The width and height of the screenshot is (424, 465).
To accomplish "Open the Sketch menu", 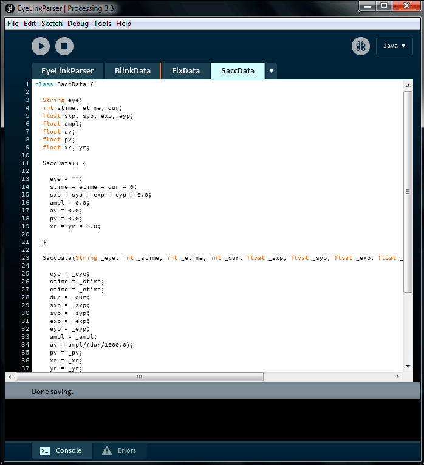I will pyautogui.click(x=52, y=24).
